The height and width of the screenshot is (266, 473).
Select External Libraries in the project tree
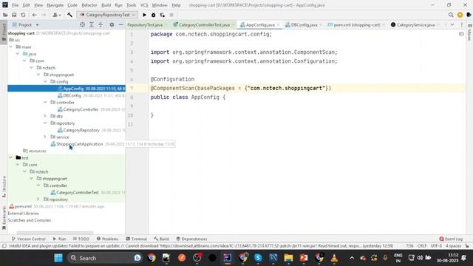(23, 214)
